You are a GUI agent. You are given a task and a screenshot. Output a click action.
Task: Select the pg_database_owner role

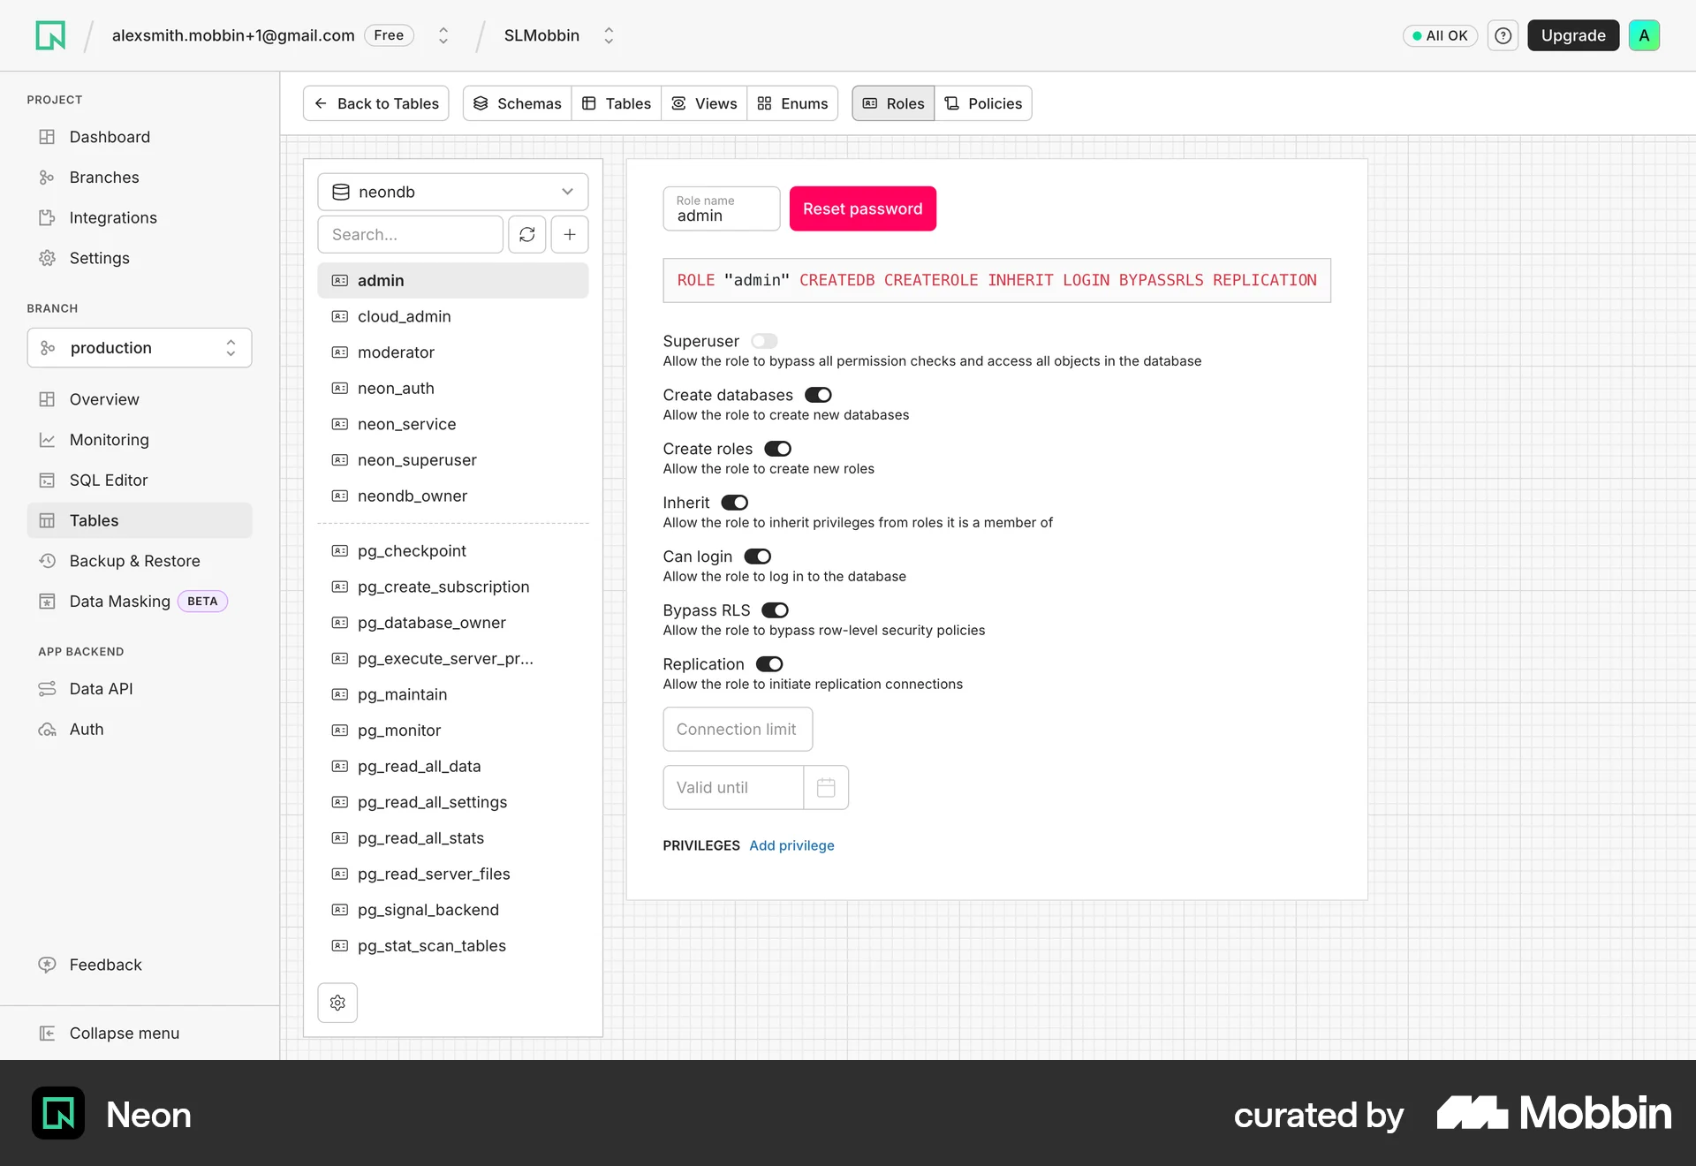click(453, 623)
